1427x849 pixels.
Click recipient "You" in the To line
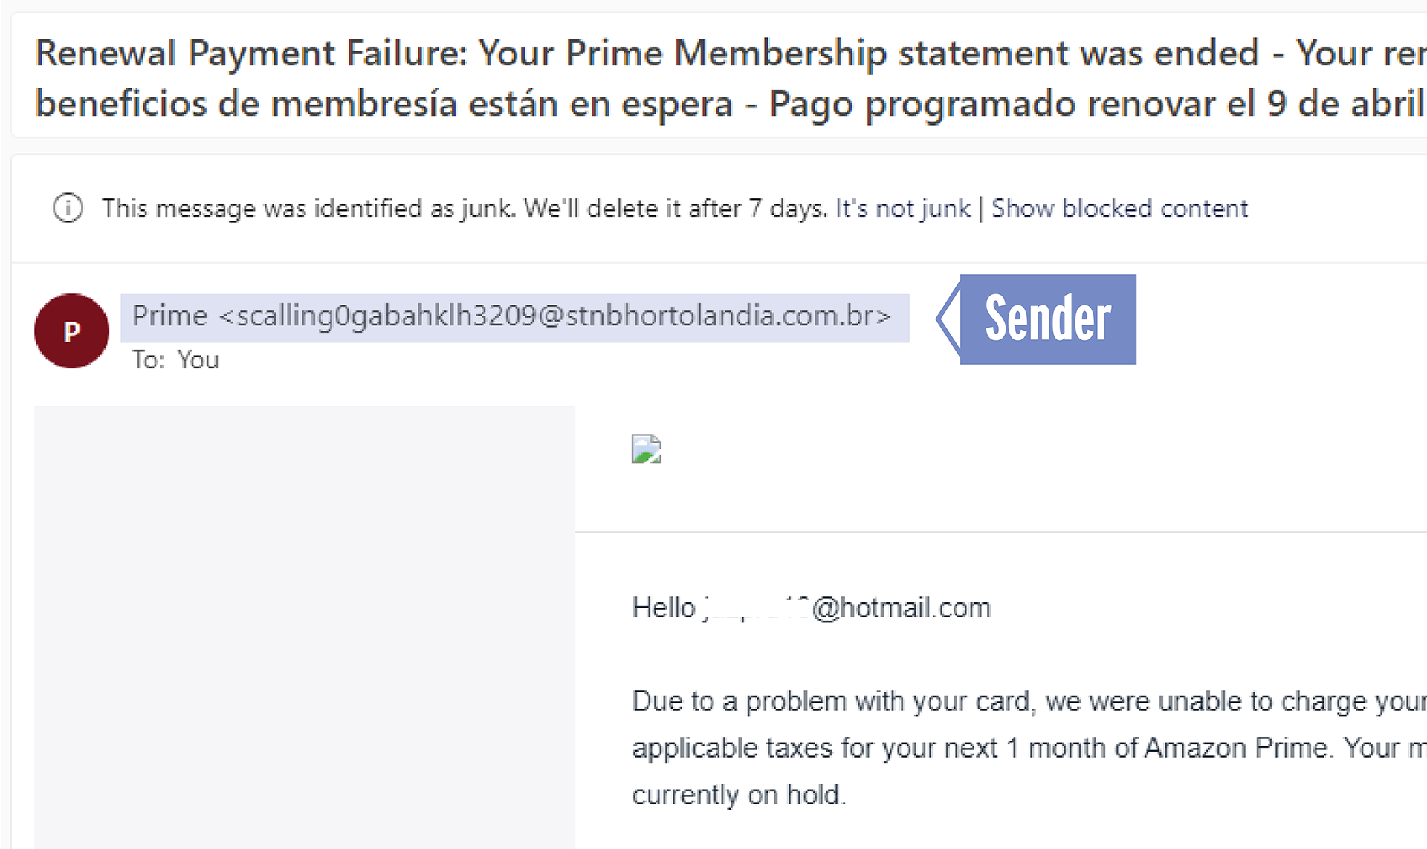[198, 360]
